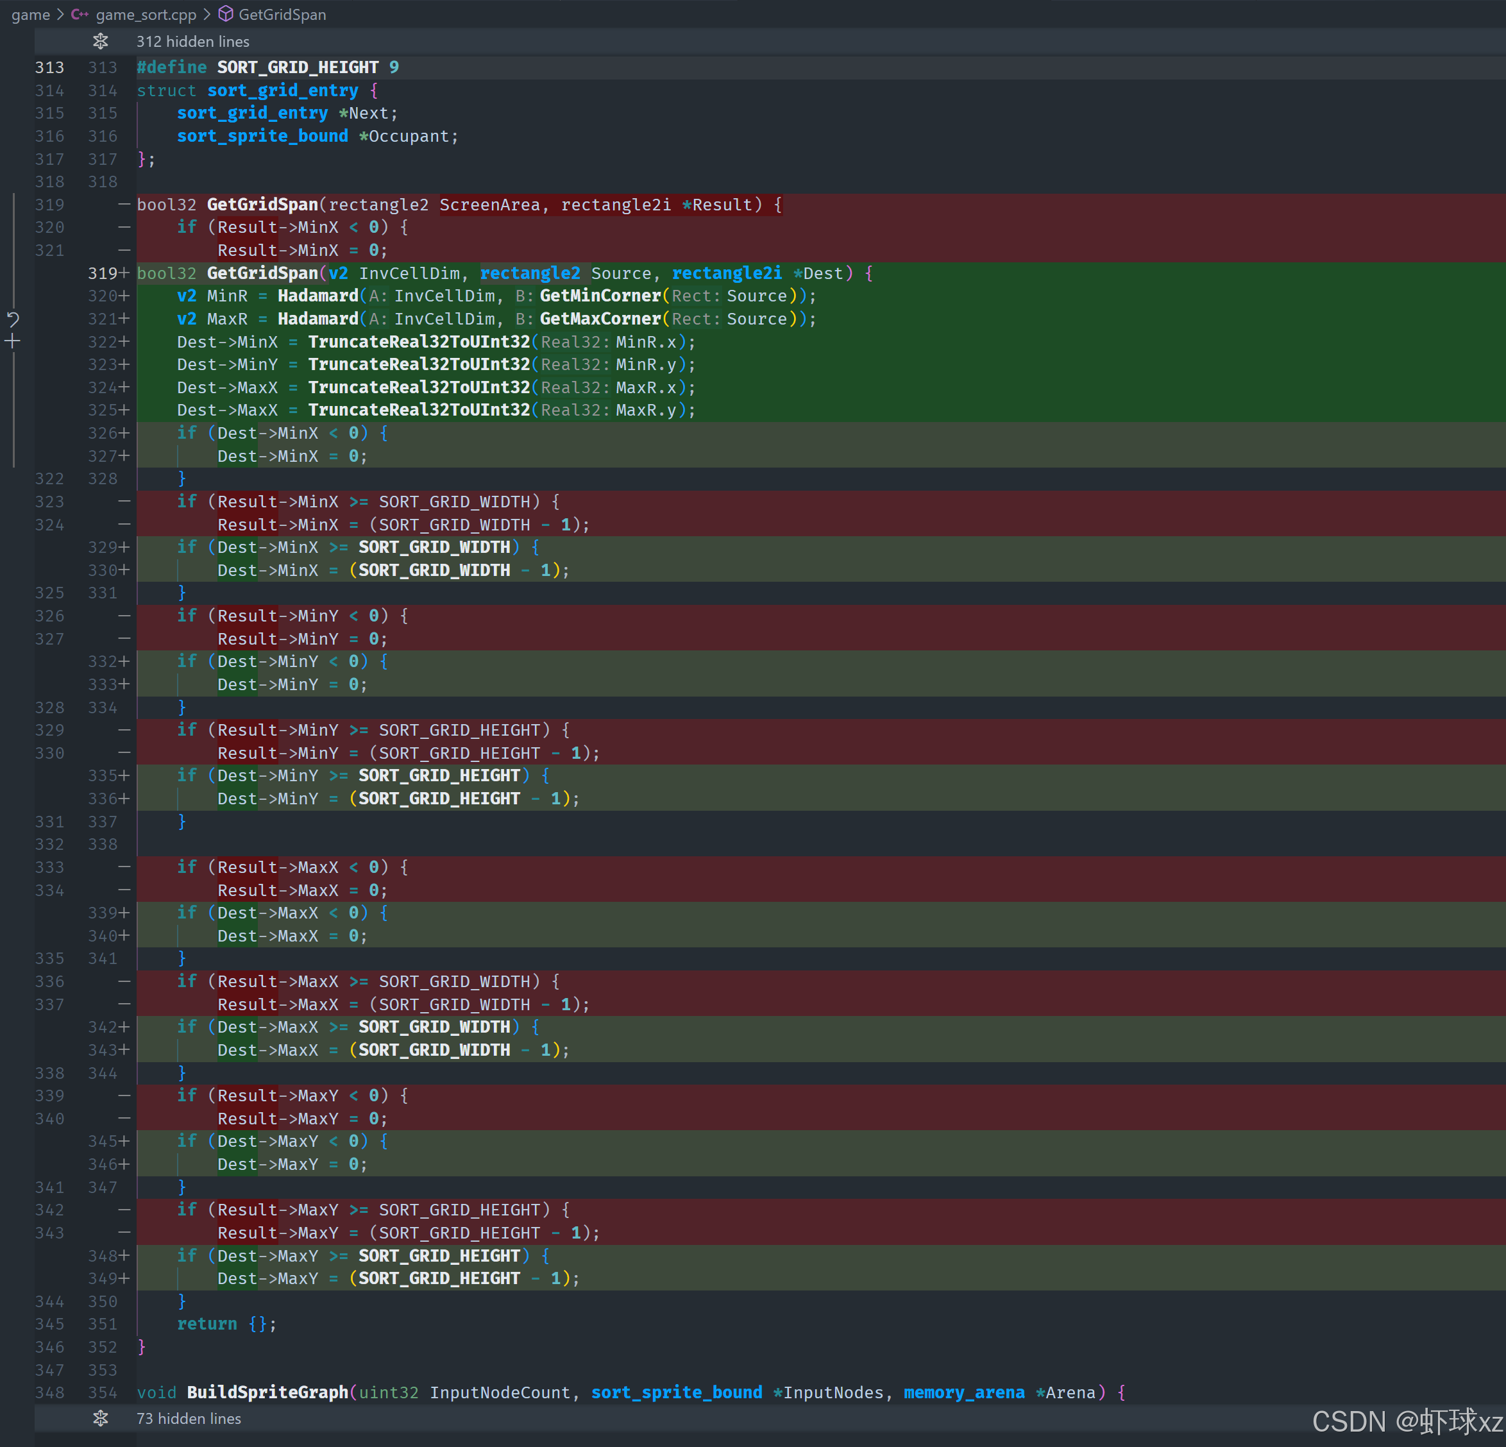The image size is (1506, 1447).
Task: Click the C++ file icon in breadcrumb
Action: tap(79, 15)
